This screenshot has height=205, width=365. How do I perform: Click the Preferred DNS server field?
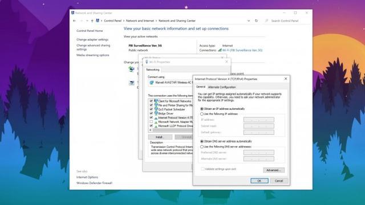[x=259, y=153]
